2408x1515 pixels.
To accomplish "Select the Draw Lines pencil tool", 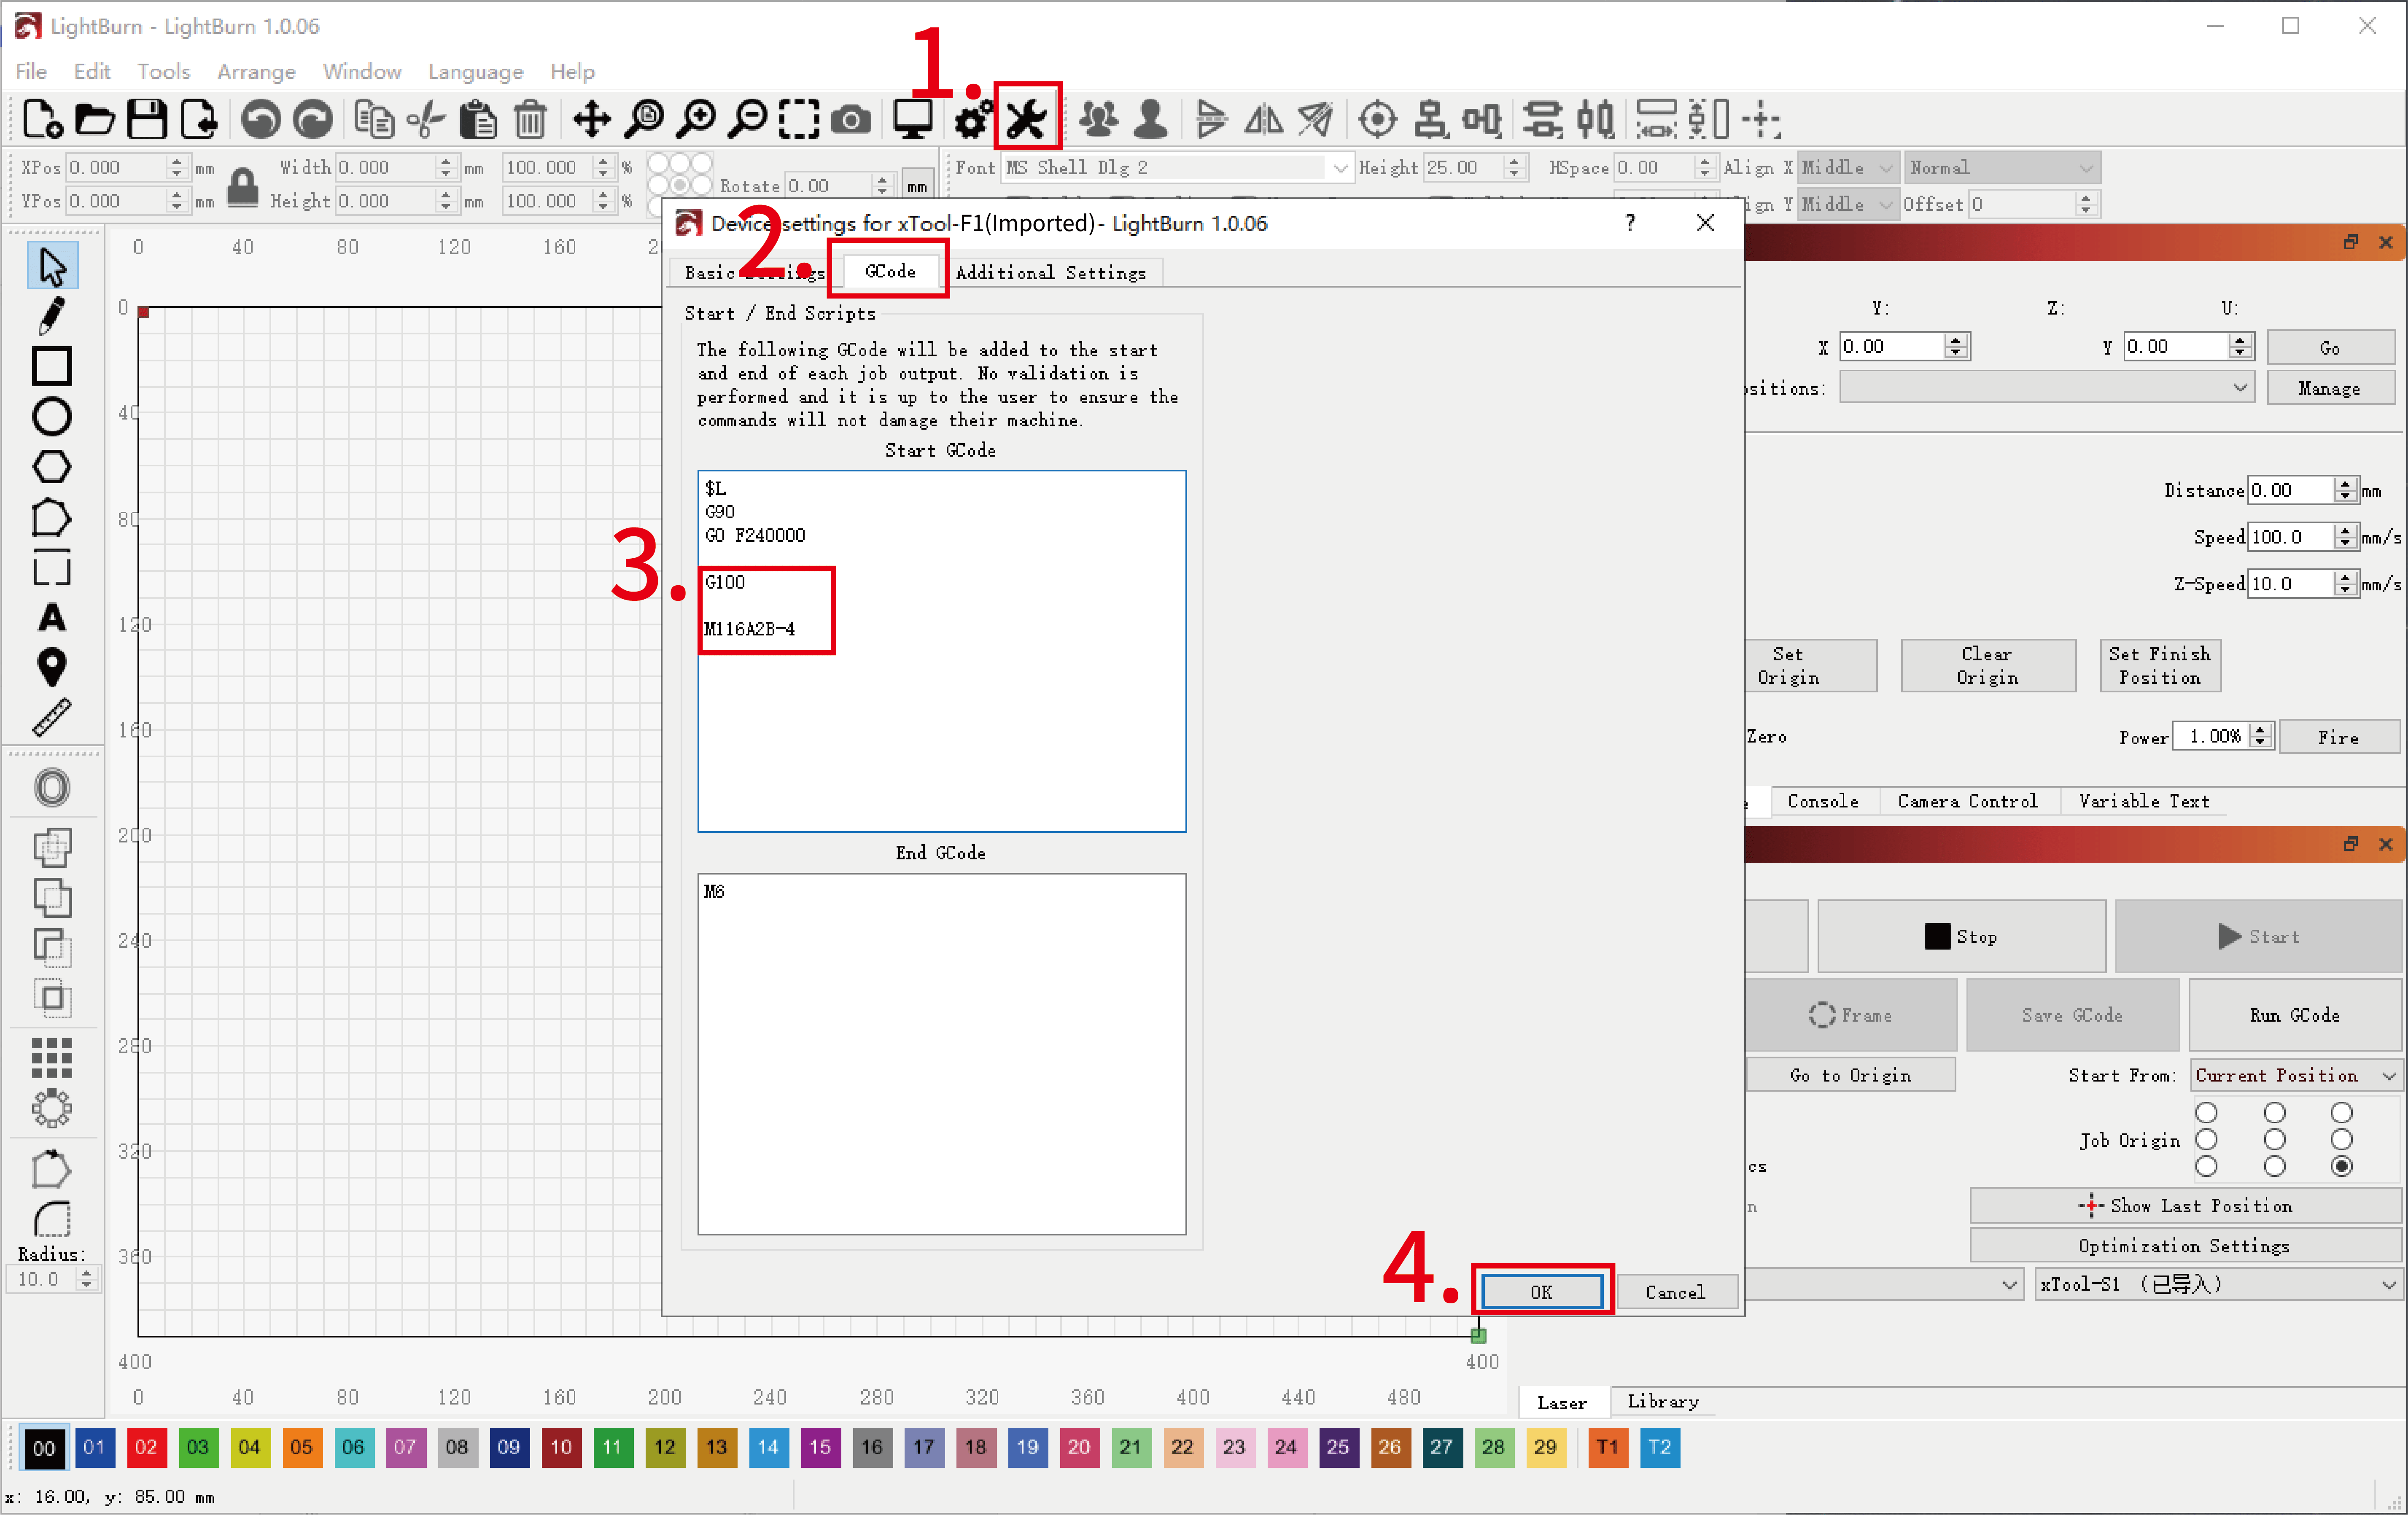I will click(51, 316).
